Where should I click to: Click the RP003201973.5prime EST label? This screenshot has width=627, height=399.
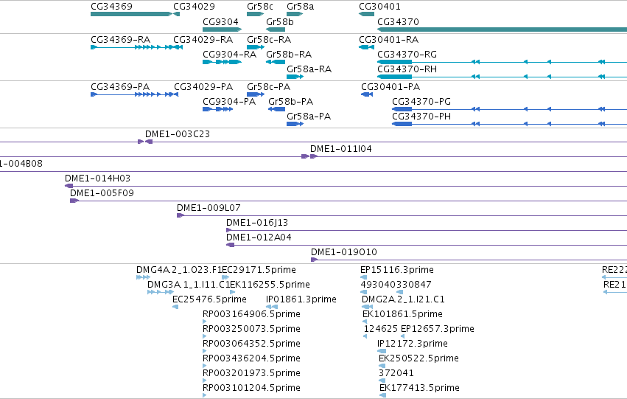[x=251, y=374]
